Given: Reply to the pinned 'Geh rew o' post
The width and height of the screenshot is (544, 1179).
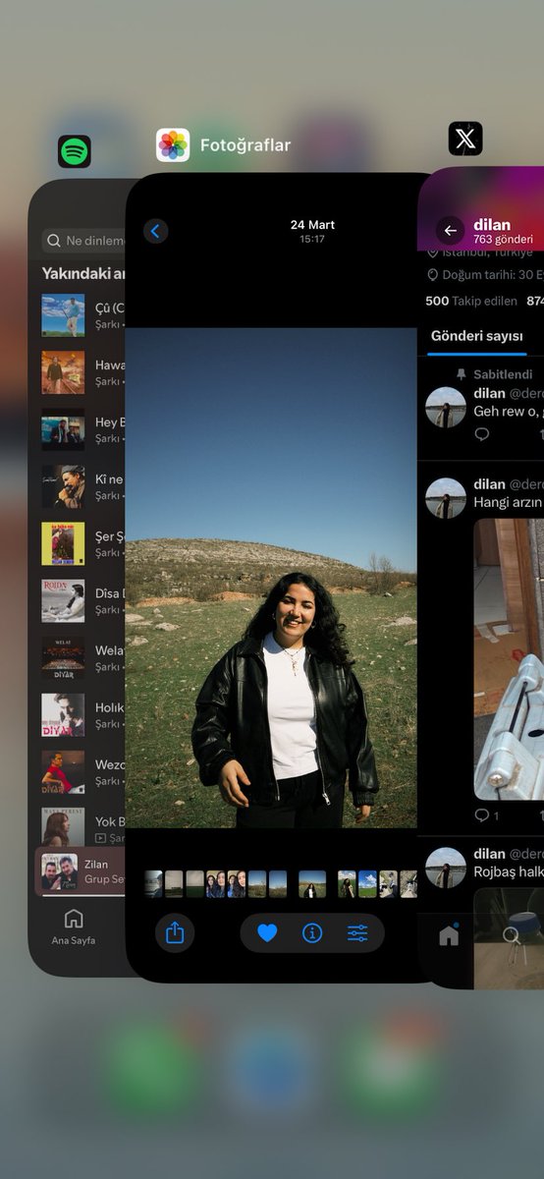Looking at the screenshot, I should click(x=482, y=433).
